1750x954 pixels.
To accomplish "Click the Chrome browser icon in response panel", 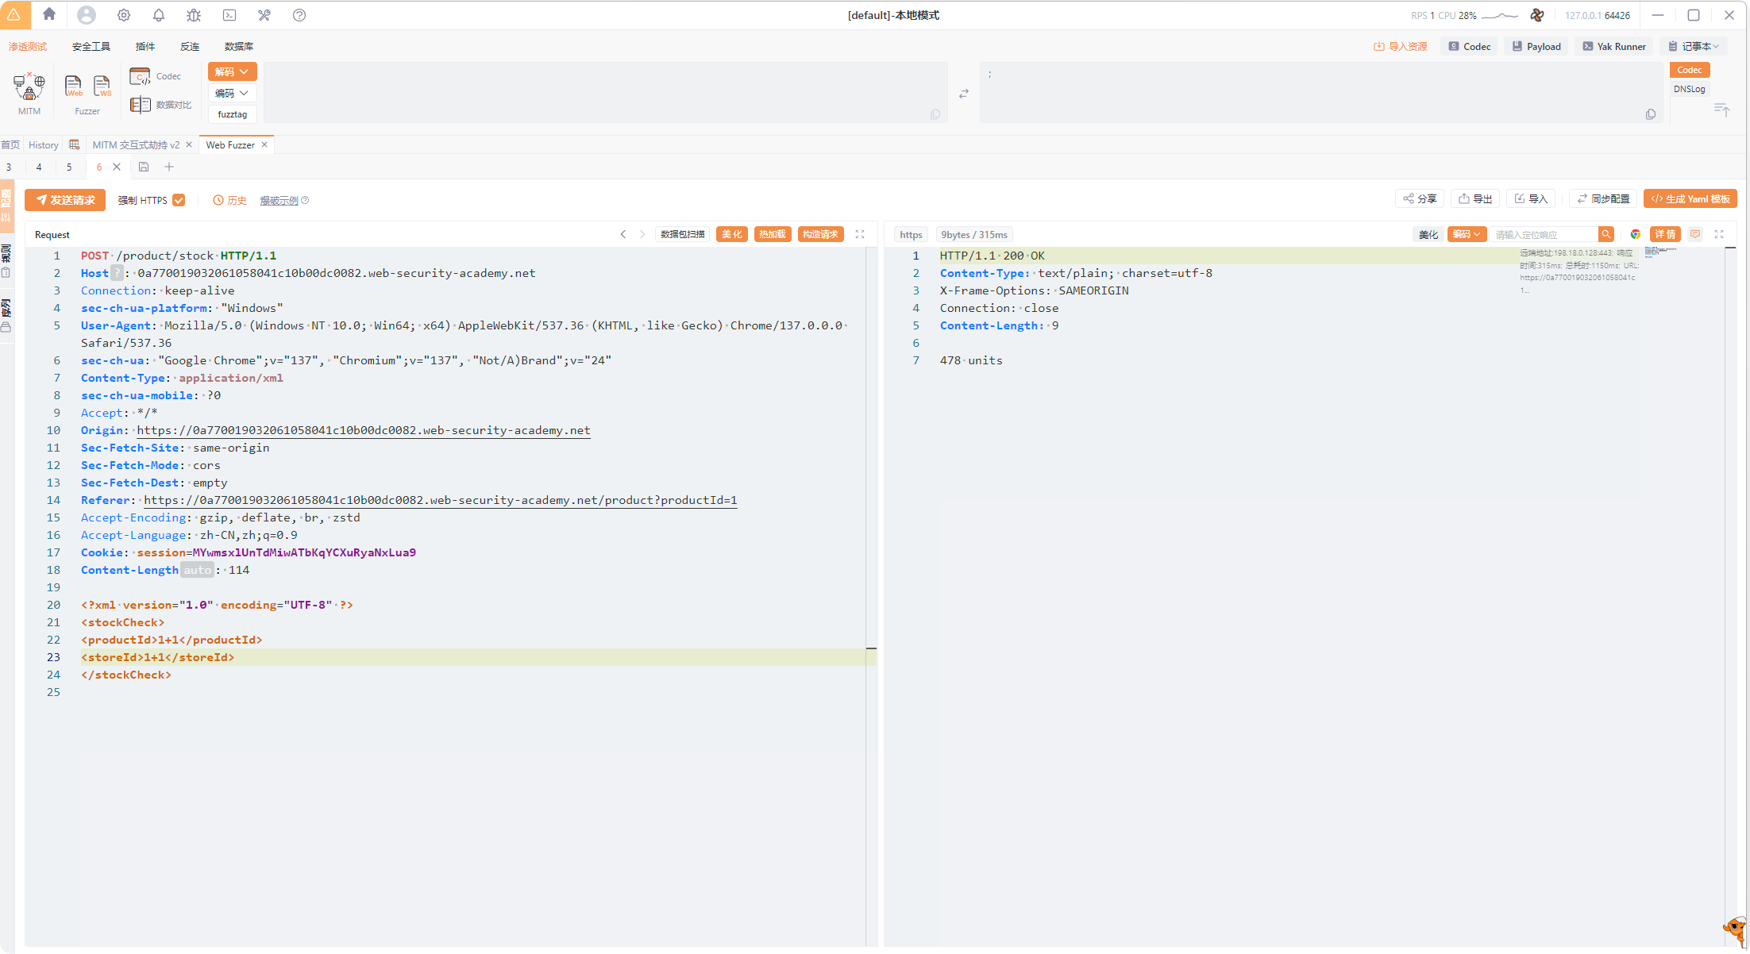I will pos(1635,234).
